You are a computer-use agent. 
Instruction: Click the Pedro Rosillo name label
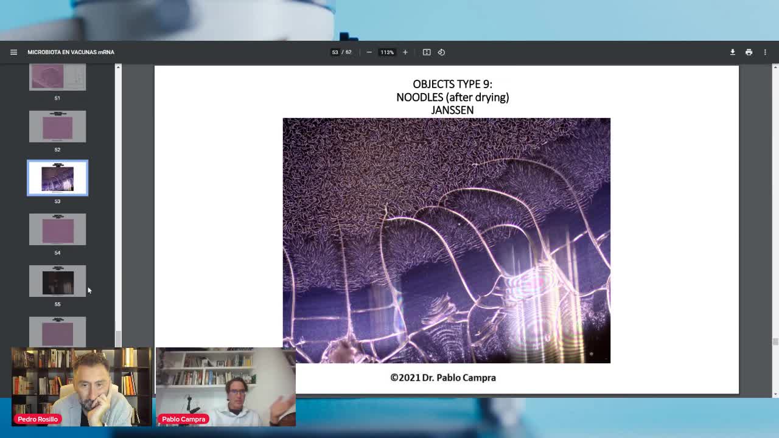[x=37, y=419]
